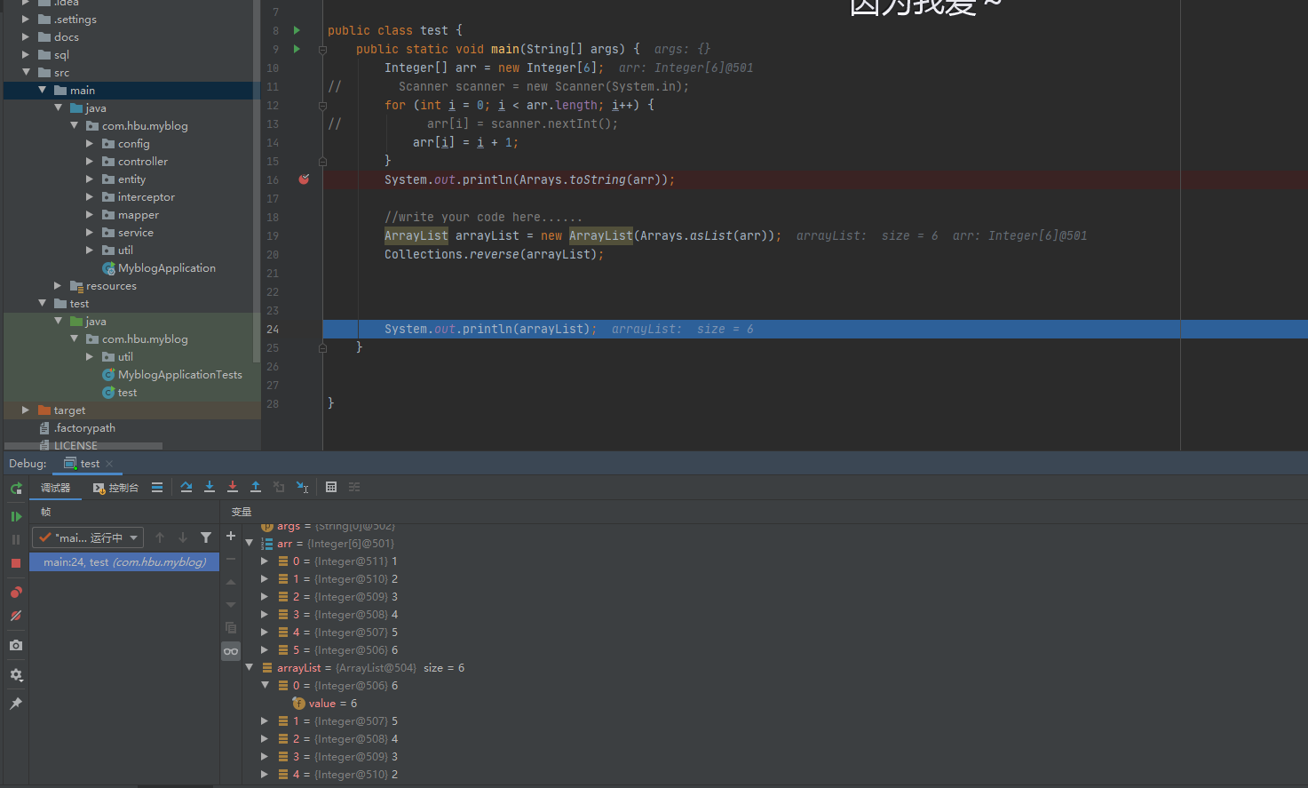Click Trace Current Stream Chain icon
This screenshot has height=788, width=1308.
(x=354, y=487)
